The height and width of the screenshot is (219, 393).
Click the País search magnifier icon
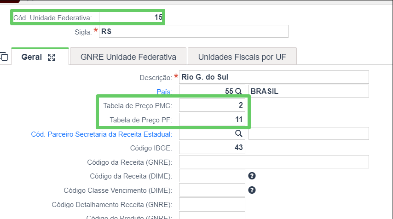click(238, 91)
